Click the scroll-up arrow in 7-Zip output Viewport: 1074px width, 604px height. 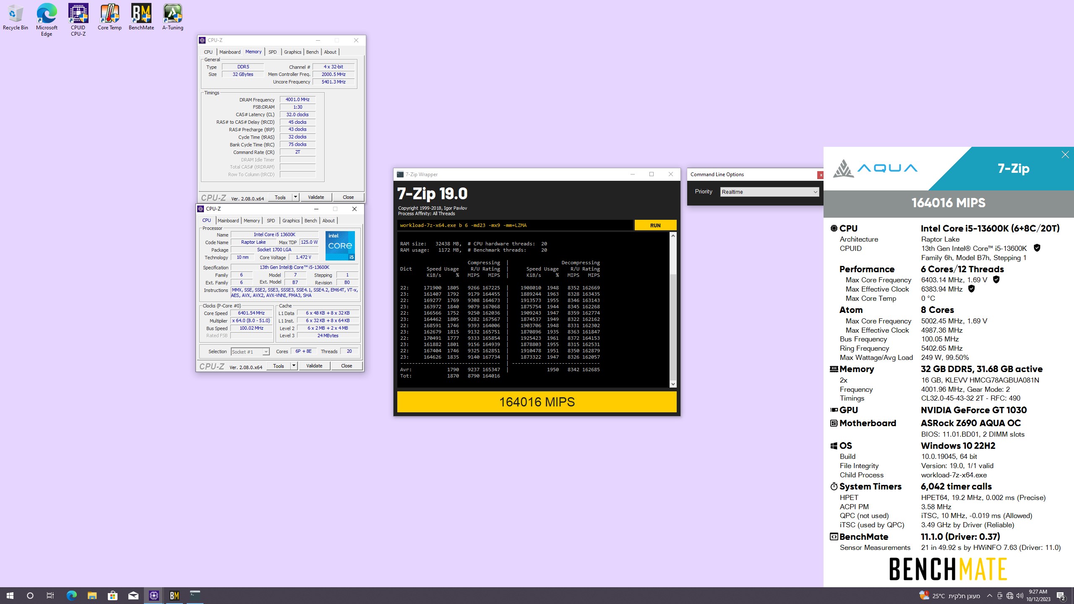673,236
